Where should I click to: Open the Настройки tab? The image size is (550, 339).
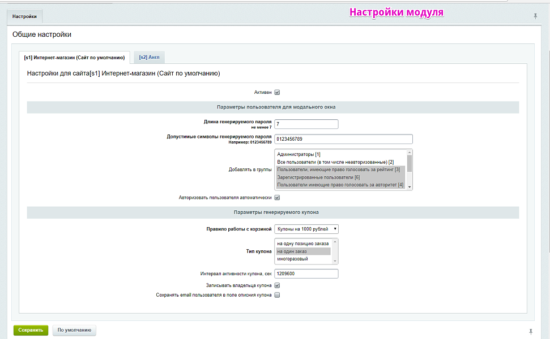24,17
